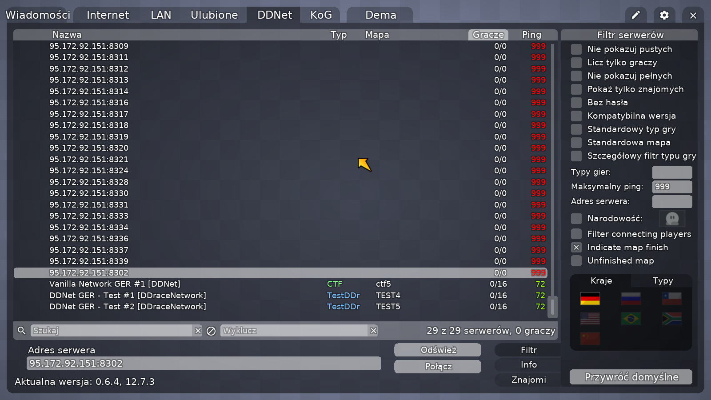The image size is (711, 400).
Task: Select the Brazil flag filter
Action: [x=631, y=319]
